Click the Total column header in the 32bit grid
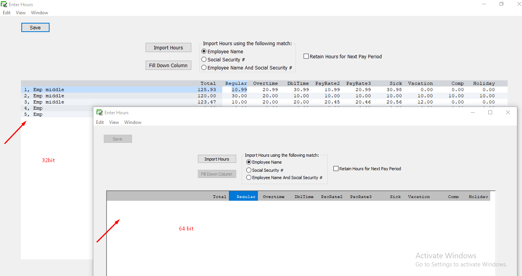 pos(208,83)
